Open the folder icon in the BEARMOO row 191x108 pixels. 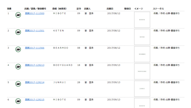click(18, 49)
